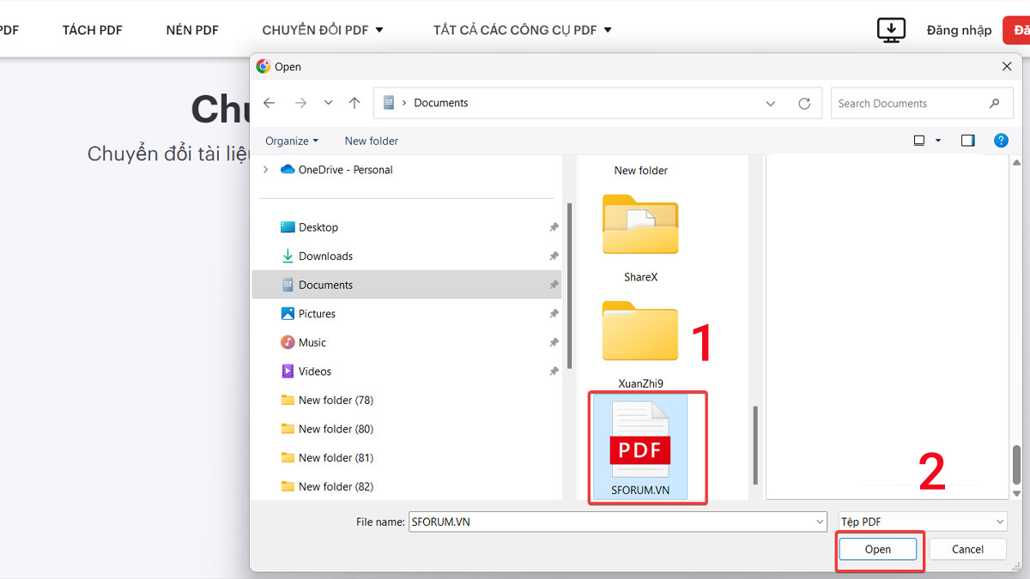Refresh the Documents folder view
The height and width of the screenshot is (579, 1030).
804,103
